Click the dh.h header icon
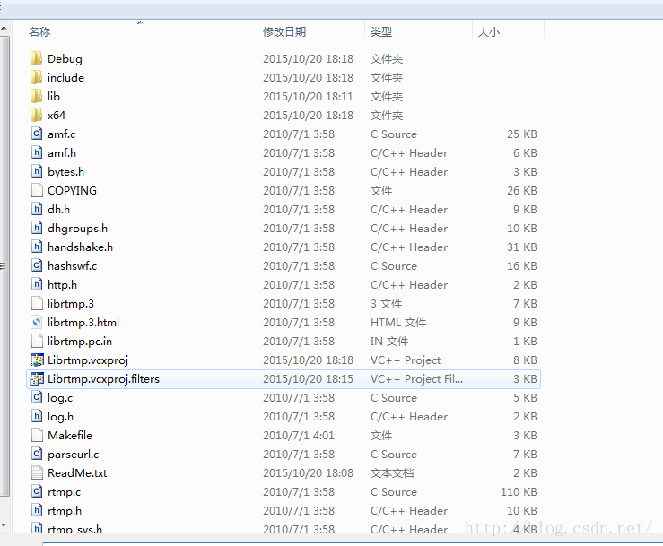The image size is (663, 546). click(37, 209)
